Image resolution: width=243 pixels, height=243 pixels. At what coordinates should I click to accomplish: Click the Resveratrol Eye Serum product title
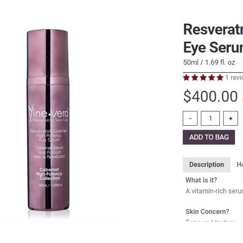pyautogui.click(x=213, y=38)
